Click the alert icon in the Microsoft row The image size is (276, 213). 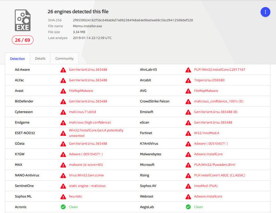tap(188, 165)
